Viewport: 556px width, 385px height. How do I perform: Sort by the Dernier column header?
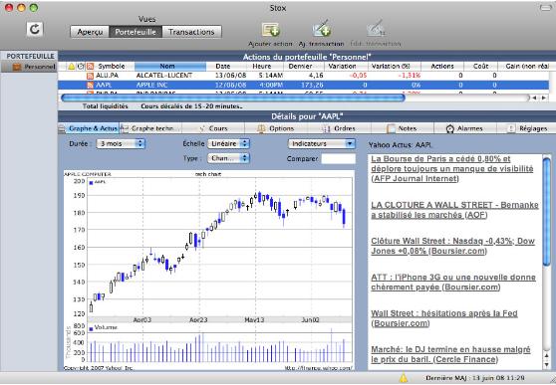pos(304,67)
